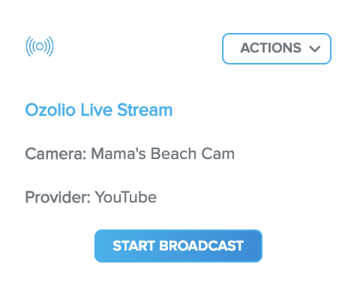Viewport: 360px width, 282px height.
Task: Select the Provider: YouTube line
Action: point(91,197)
